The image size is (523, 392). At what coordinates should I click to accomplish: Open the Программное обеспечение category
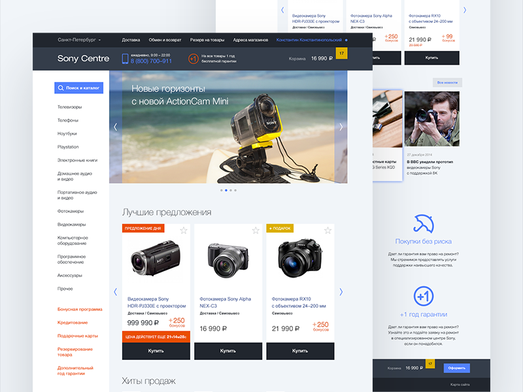tap(71, 259)
